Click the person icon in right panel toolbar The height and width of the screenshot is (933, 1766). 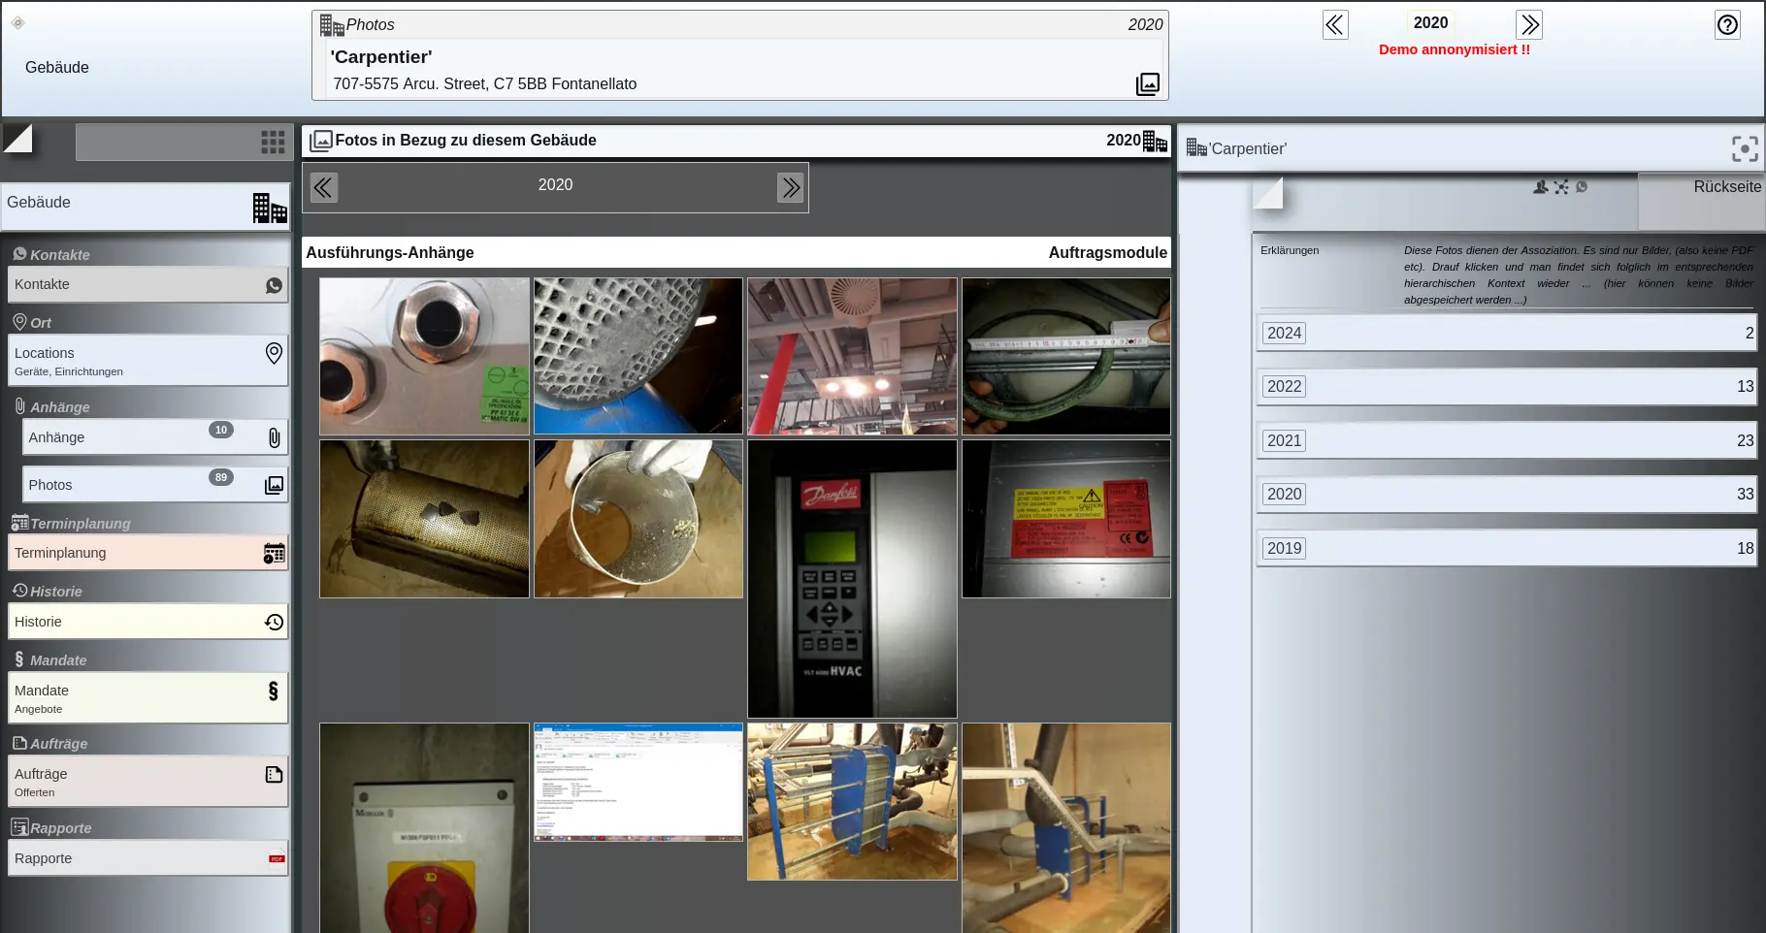point(1540,186)
